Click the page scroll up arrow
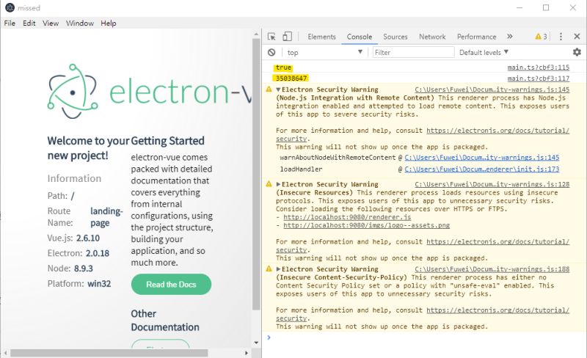The image size is (587, 358). point(256,34)
